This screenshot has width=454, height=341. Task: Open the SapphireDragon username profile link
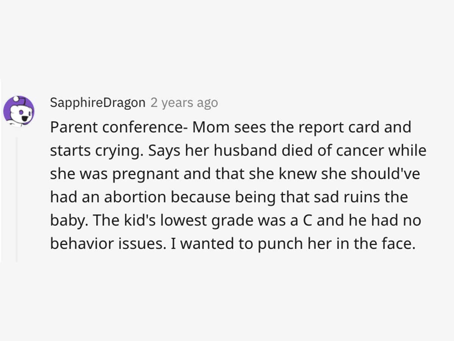(x=98, y=103)
